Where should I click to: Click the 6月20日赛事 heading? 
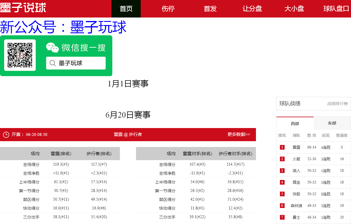(x=128, y=115)
